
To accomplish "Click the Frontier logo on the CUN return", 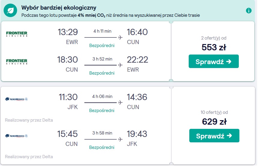I will (17, 62).
